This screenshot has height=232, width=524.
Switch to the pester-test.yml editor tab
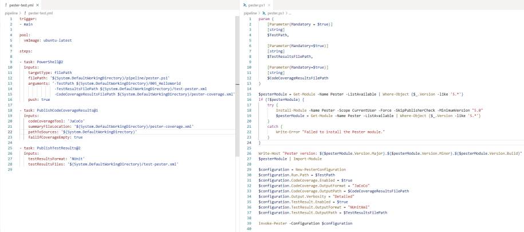click(21, 5)
